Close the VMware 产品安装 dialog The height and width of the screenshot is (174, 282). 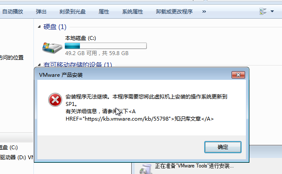pyautogui.click(x=238, y=75)
